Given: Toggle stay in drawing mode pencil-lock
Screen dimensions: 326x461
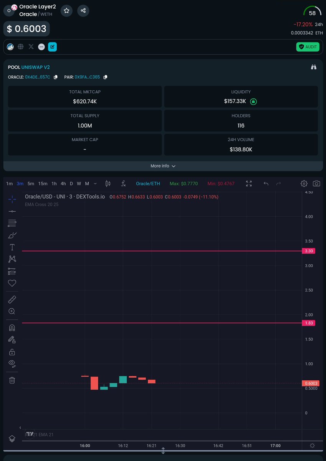Looking at the screenshot, I should point(12,340).
